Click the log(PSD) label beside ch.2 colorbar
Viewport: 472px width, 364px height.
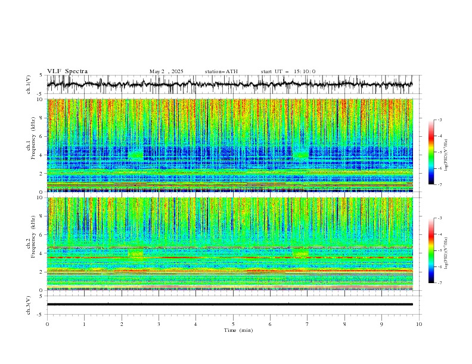[446, 253]
